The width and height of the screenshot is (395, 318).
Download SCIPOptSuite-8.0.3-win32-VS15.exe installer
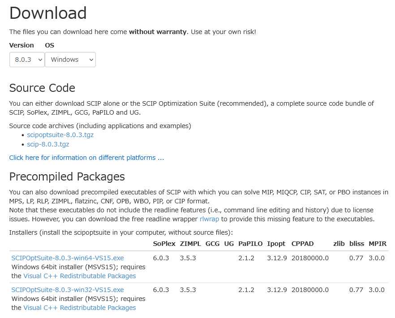pos(68,290)
